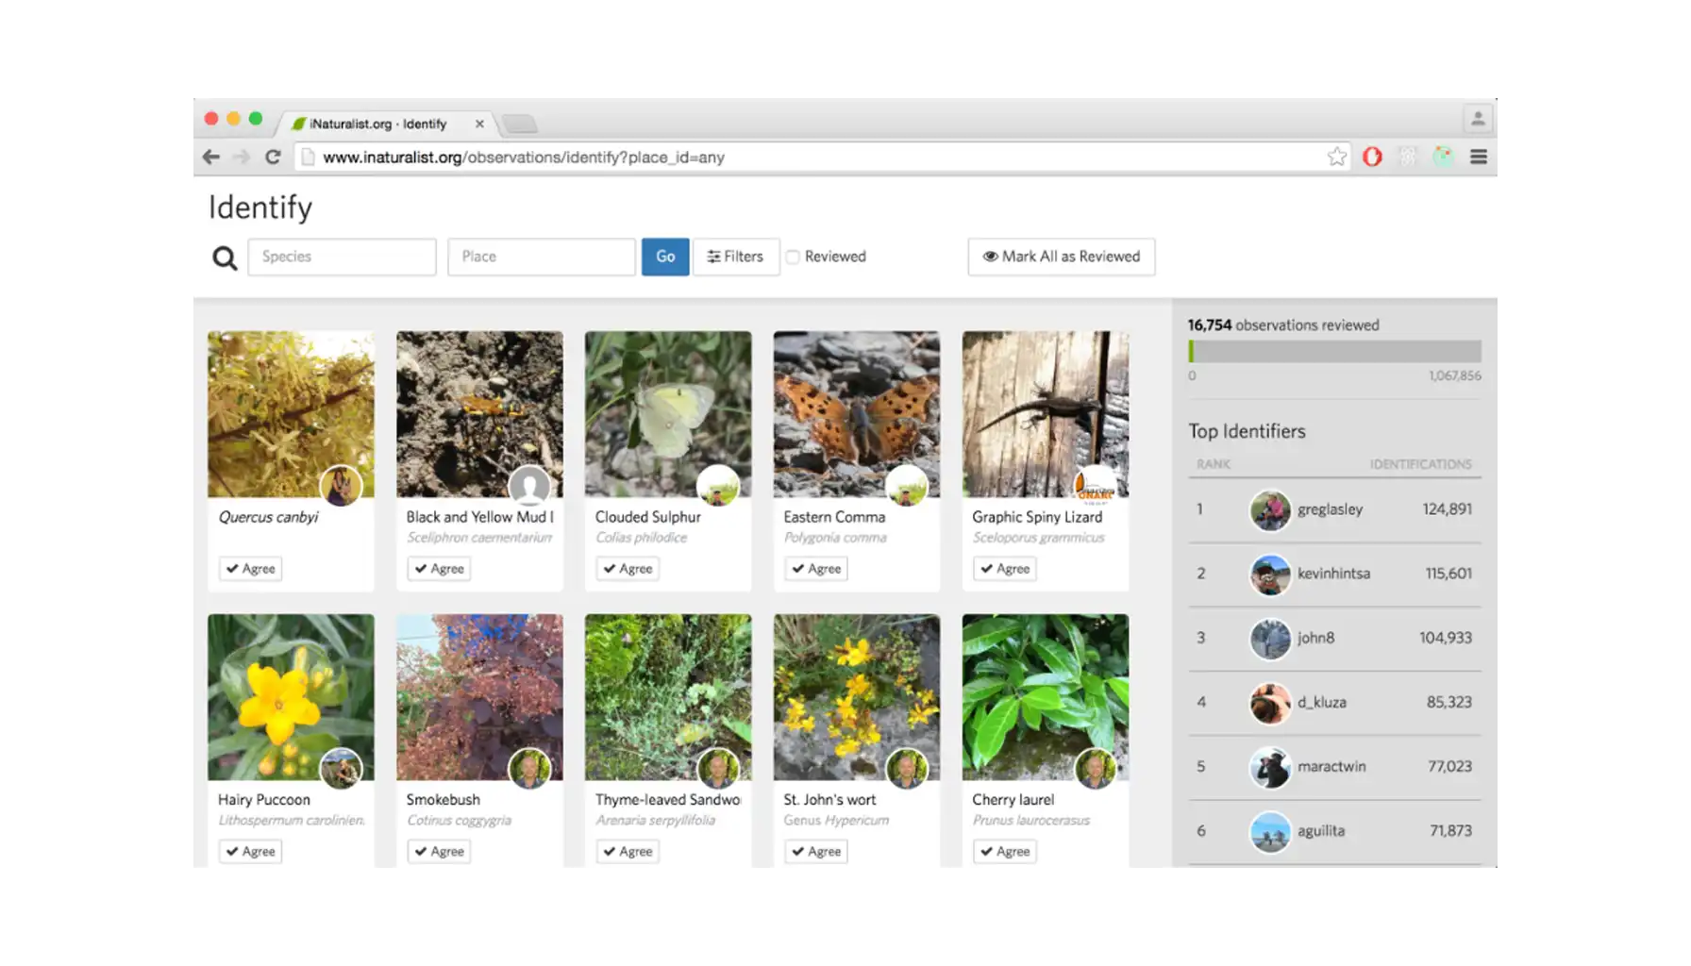Open the Filters dropdown
The width and height of the screenshot is (1691, 966).
tap(736, 257)
